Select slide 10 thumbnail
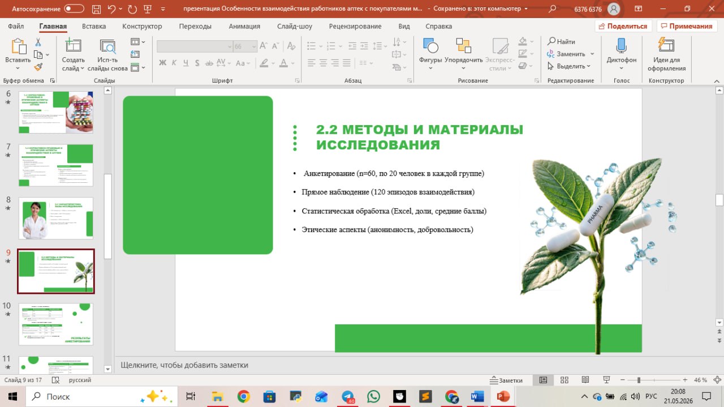The image size is (724, 407). coord(56,324)
